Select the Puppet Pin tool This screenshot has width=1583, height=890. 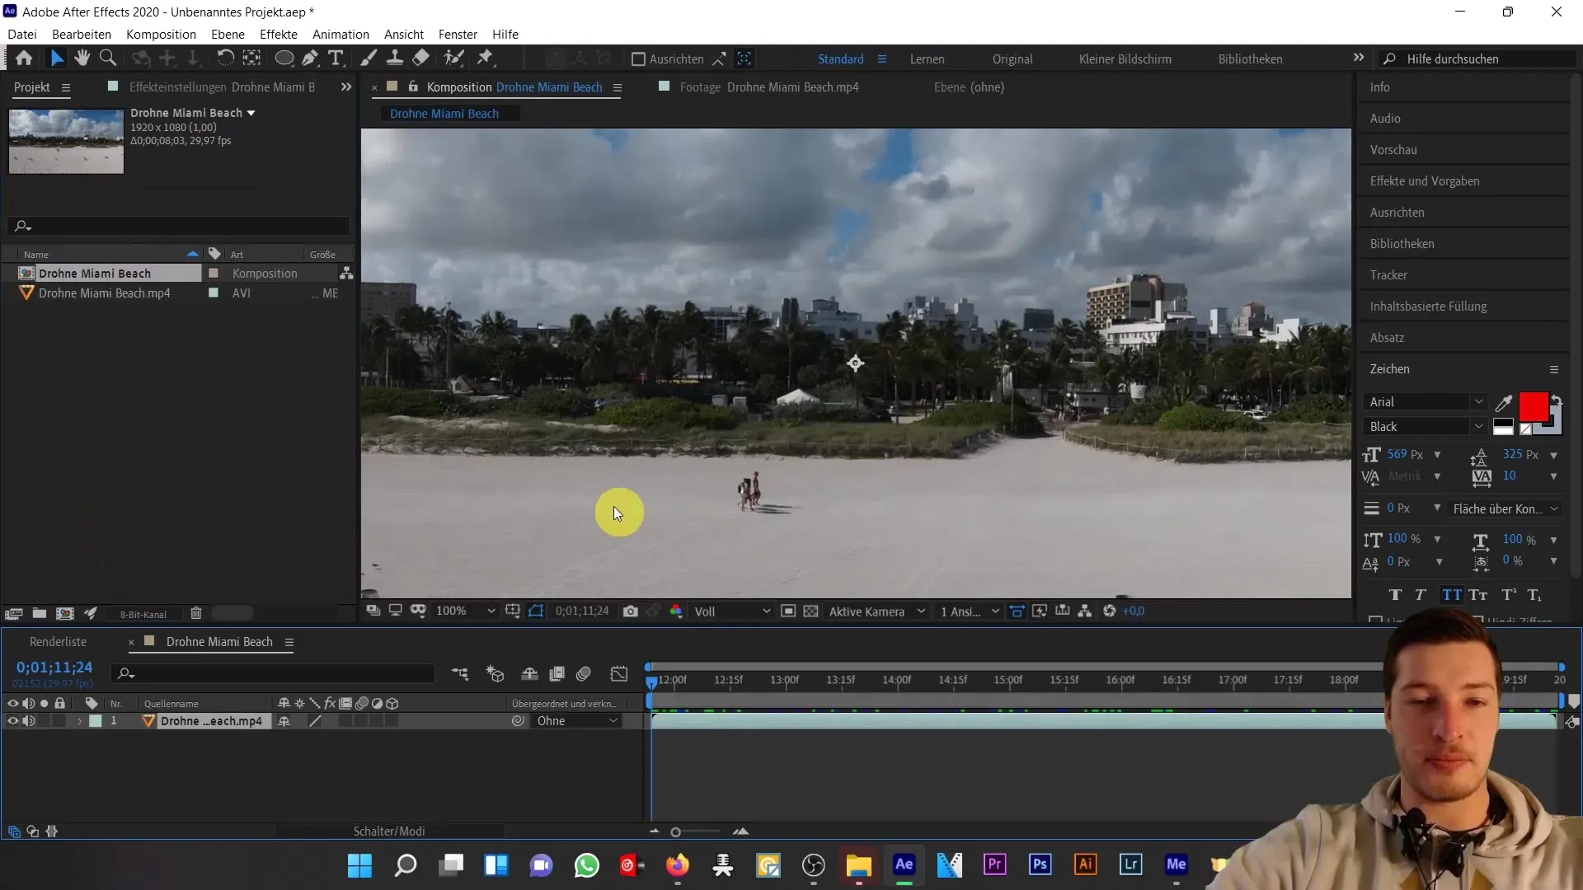[x=485, y=59]
